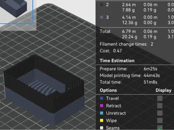
Task: Click the Cost value 0.47
Action: tap(117, 51)
